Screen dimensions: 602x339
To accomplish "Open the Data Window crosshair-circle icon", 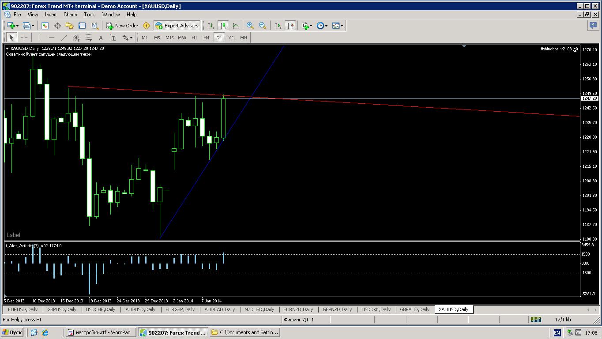I will 57,26.
